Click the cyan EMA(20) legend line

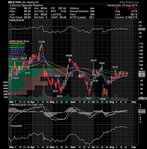[9, 48]
